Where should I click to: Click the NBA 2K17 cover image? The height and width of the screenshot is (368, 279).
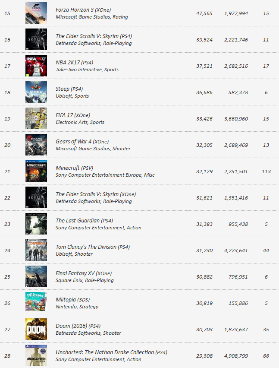click(36, 66)
